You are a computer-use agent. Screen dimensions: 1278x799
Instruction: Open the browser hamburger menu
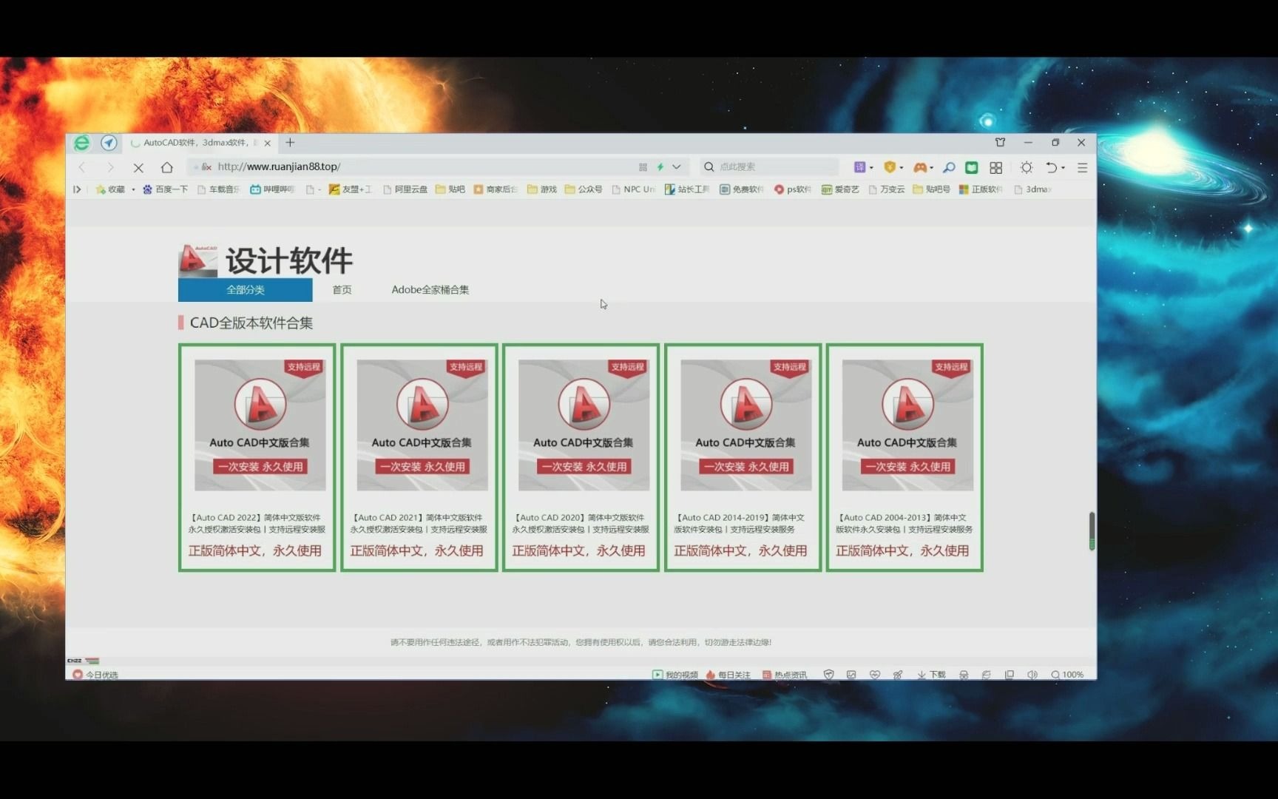pyautogui.click(x=1082, y=168)
